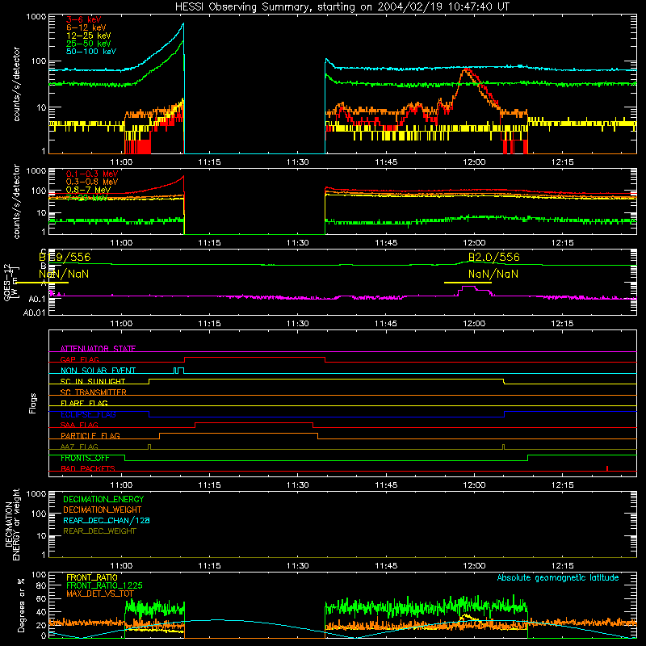Viewport: 646px width, 646px height.
Task: Click the MAX_DET_VS_TOT legend label
Action: [x=100, y=594]
